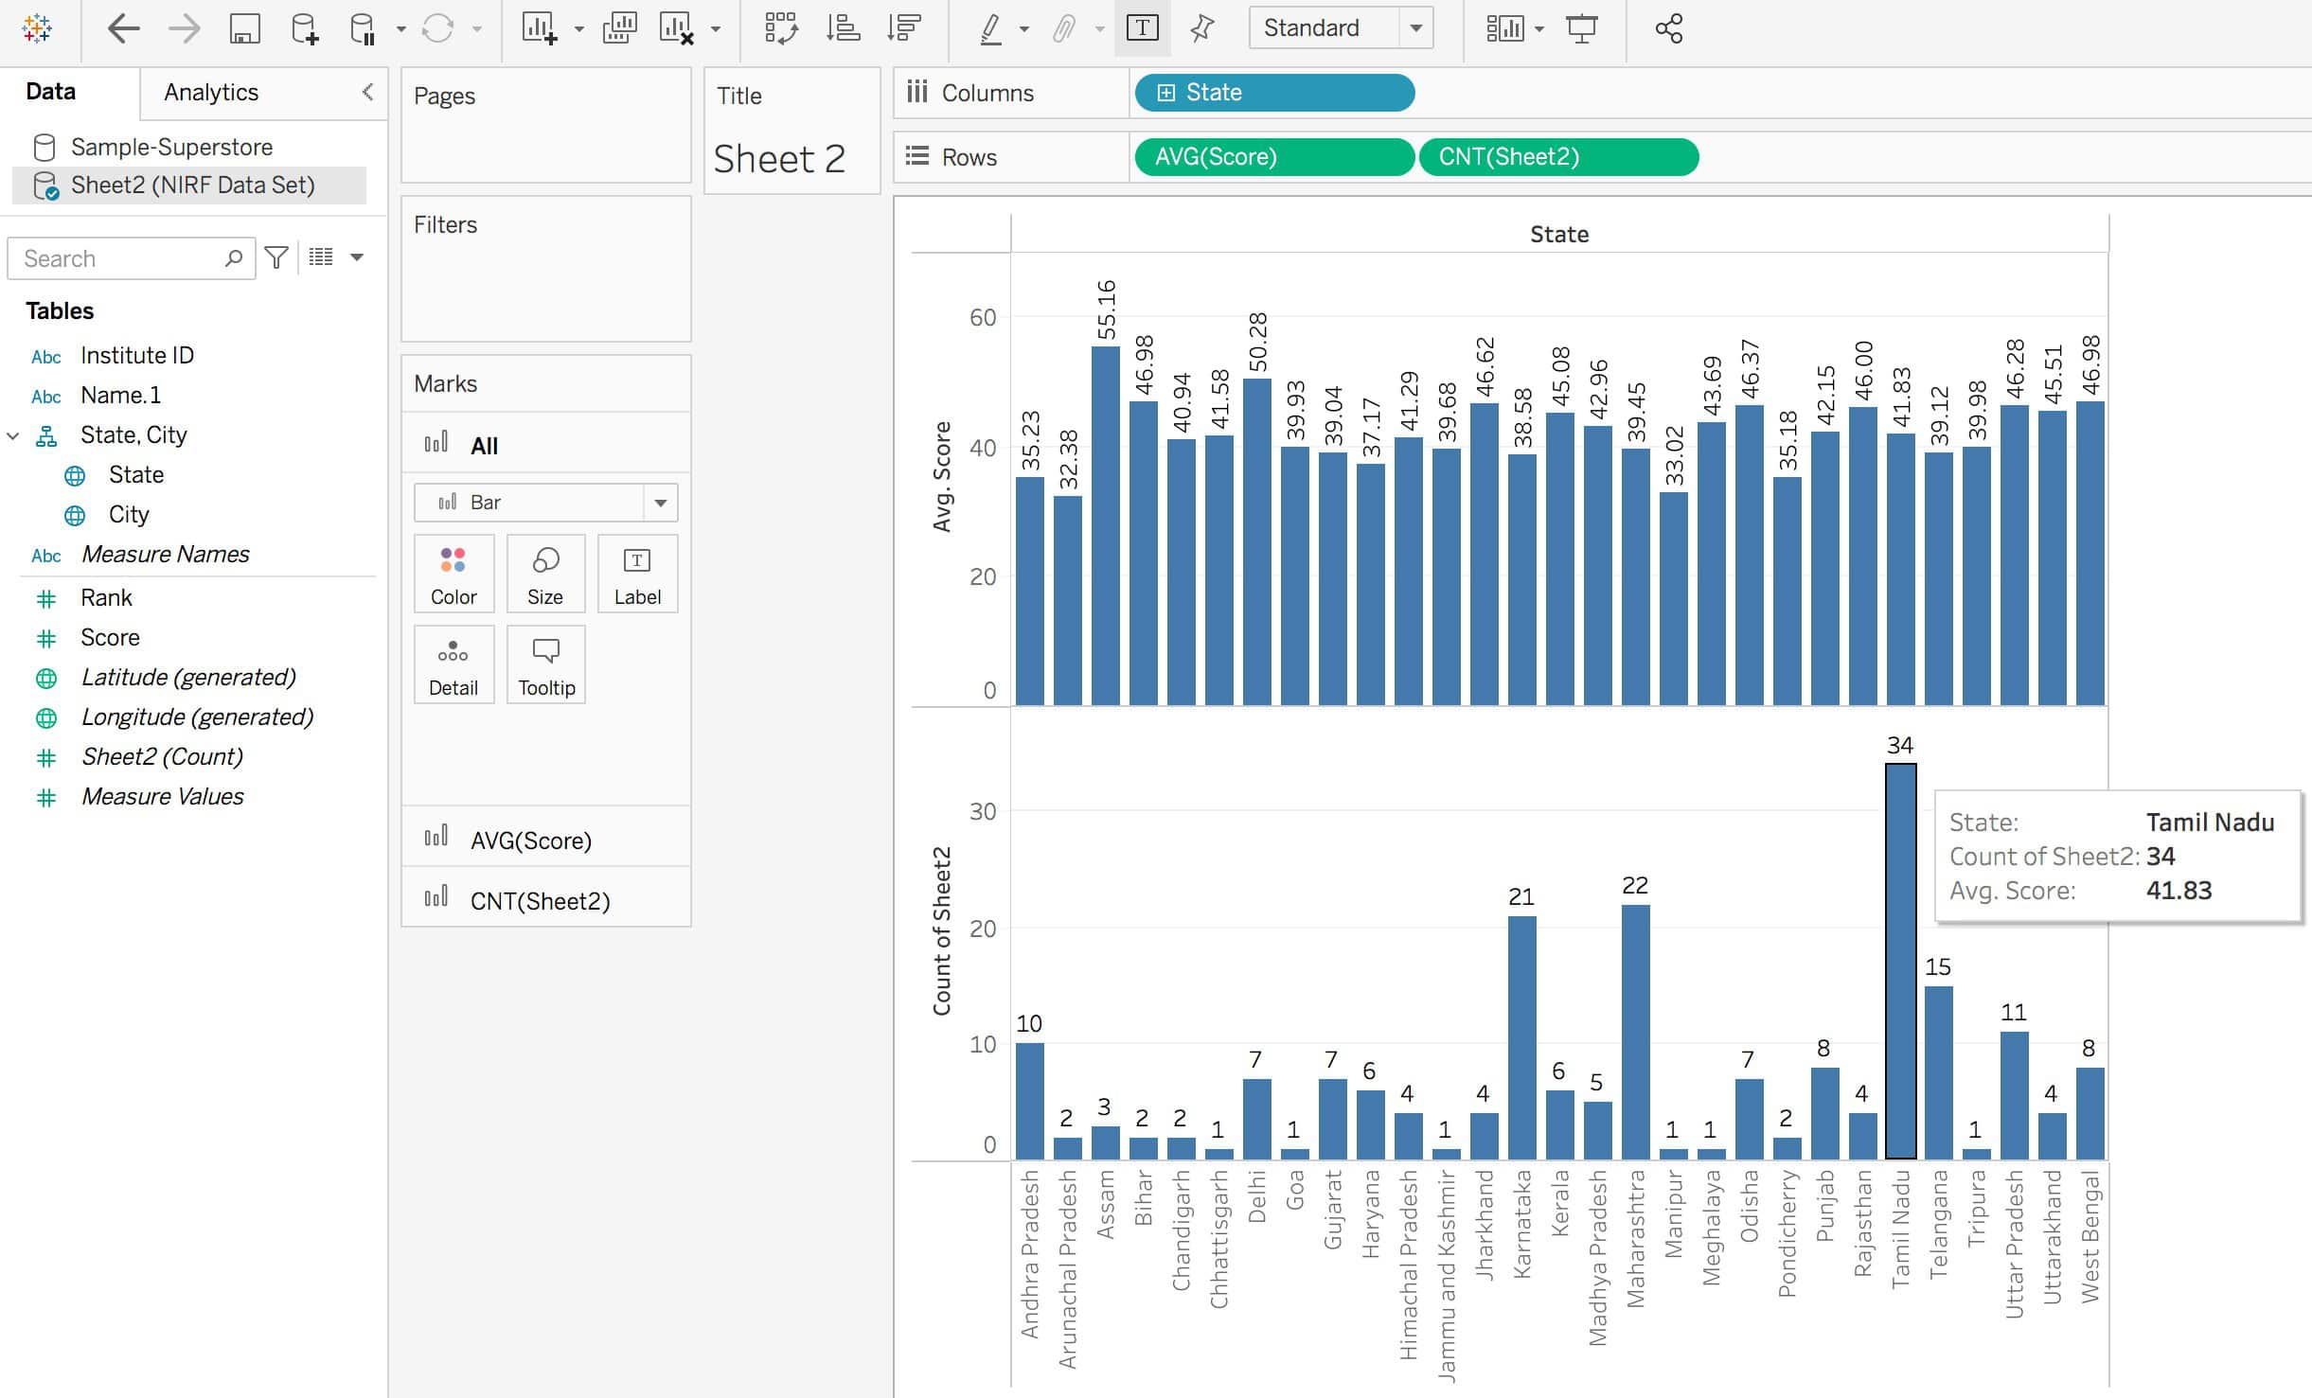
Task: Toggle Show Mark Labels toolbar button
Action: click(x=1142, y=28)
